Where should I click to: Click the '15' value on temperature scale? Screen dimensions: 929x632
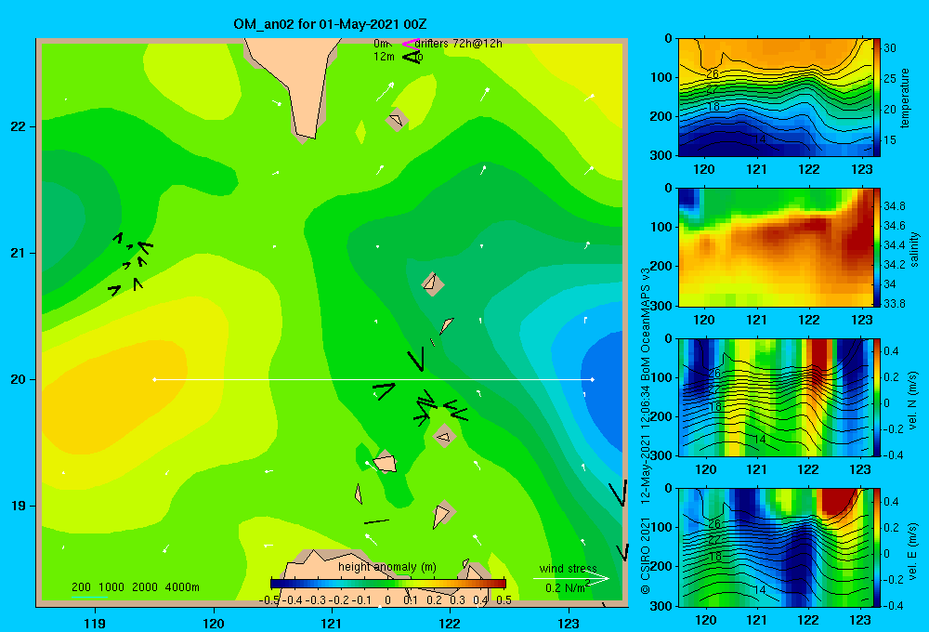(x=890, y=140)
